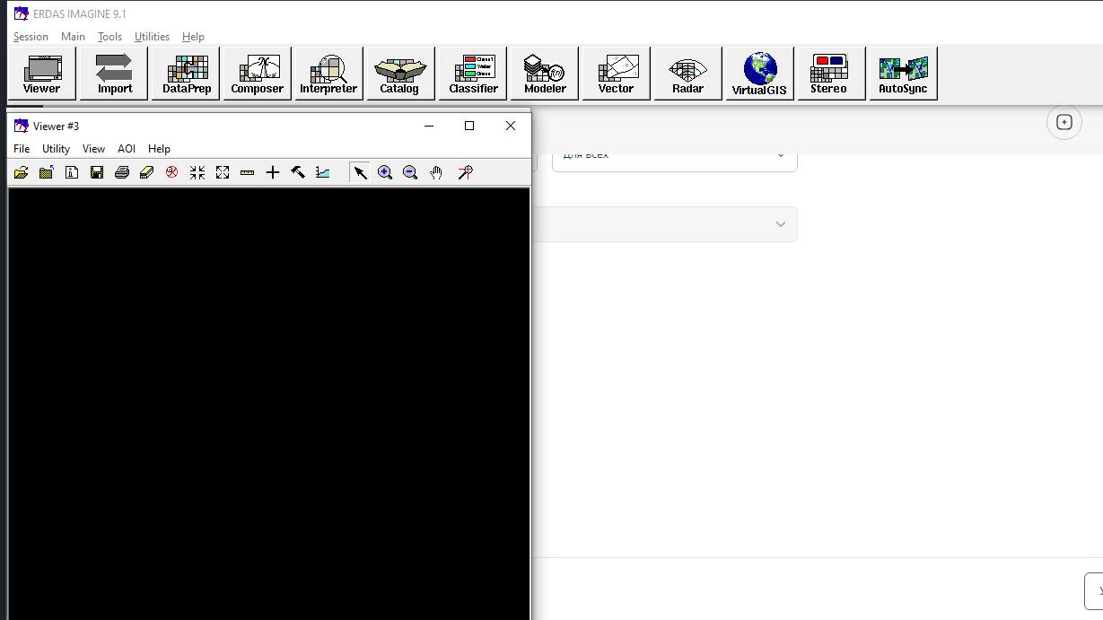The image size is (1103, 620).
Task: Select the zoom in magnifier tool
Action: pyautogui.click(x=385, y=172)
